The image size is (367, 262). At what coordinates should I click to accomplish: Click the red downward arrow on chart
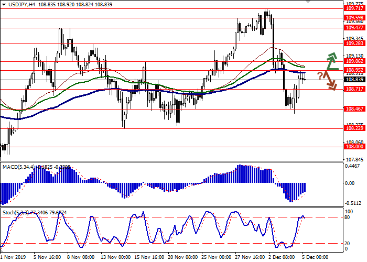pyautogui.click(x=330, y=81)
